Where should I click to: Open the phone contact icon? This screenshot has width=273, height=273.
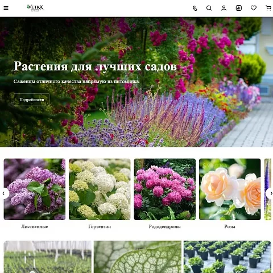click(x=195, y=8)
